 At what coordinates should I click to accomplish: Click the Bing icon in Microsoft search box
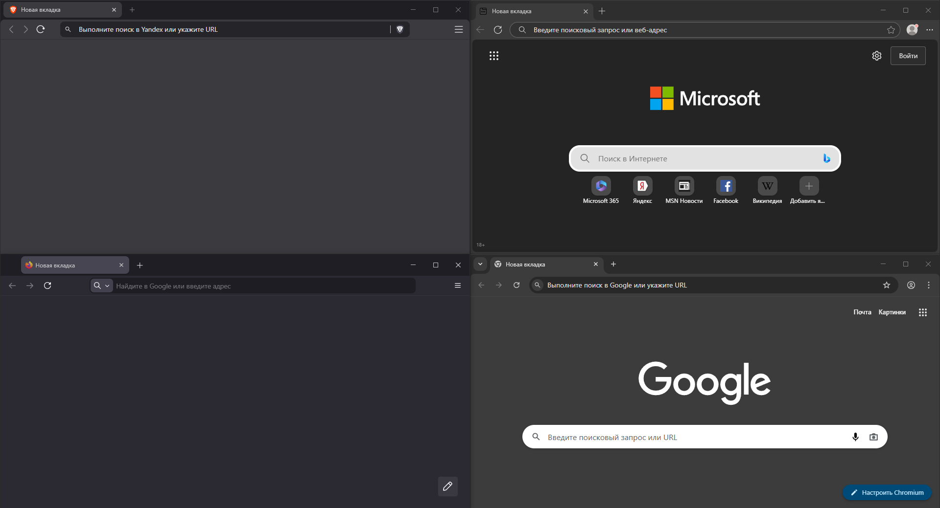click(826, 158)
